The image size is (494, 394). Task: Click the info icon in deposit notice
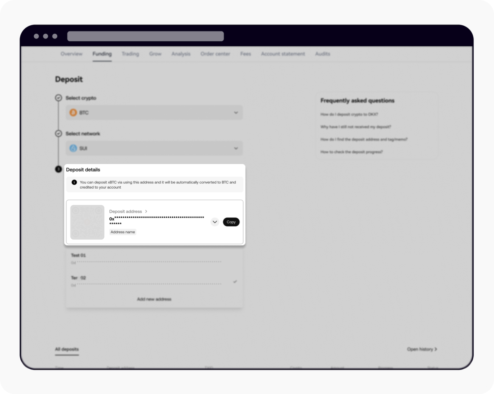click(74, 182)
